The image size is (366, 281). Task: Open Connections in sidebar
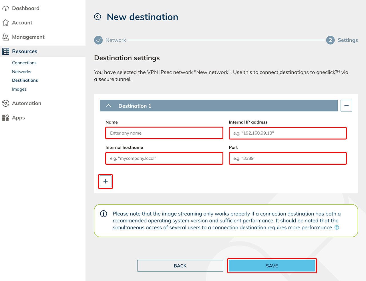24,63
